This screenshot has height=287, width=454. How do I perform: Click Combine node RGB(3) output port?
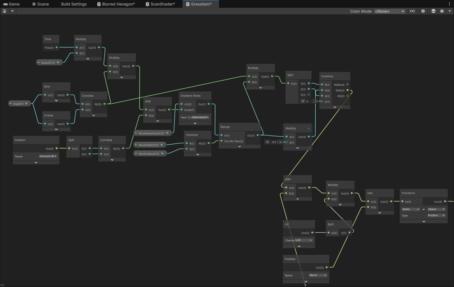(x=348, y=90)
